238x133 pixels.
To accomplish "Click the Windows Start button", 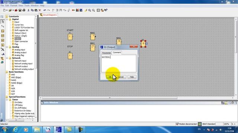I will (x=4, y=130).
